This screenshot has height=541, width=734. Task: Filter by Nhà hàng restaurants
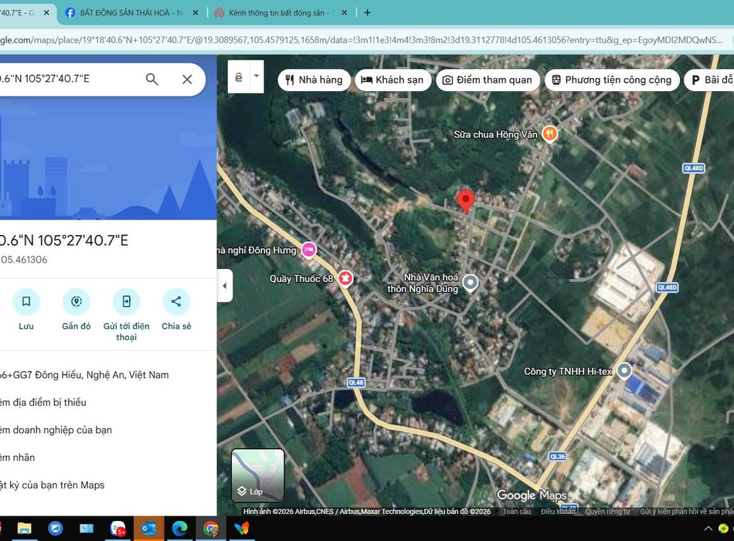click(314, 80)
